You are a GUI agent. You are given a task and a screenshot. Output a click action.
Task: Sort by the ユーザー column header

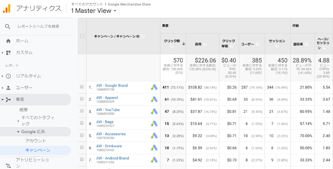point(248,44)
